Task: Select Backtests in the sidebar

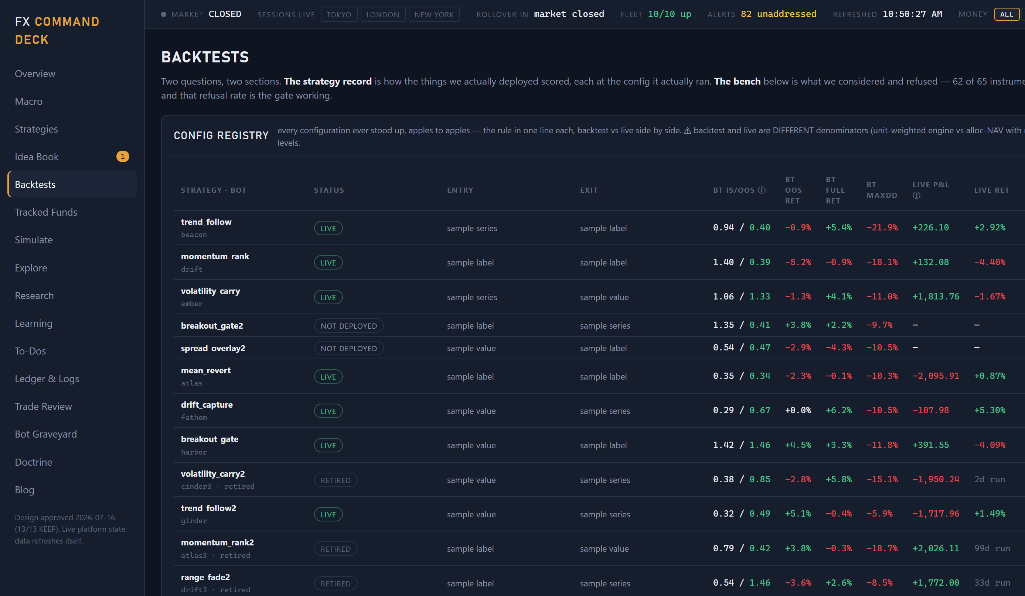Action: (72, 184)
